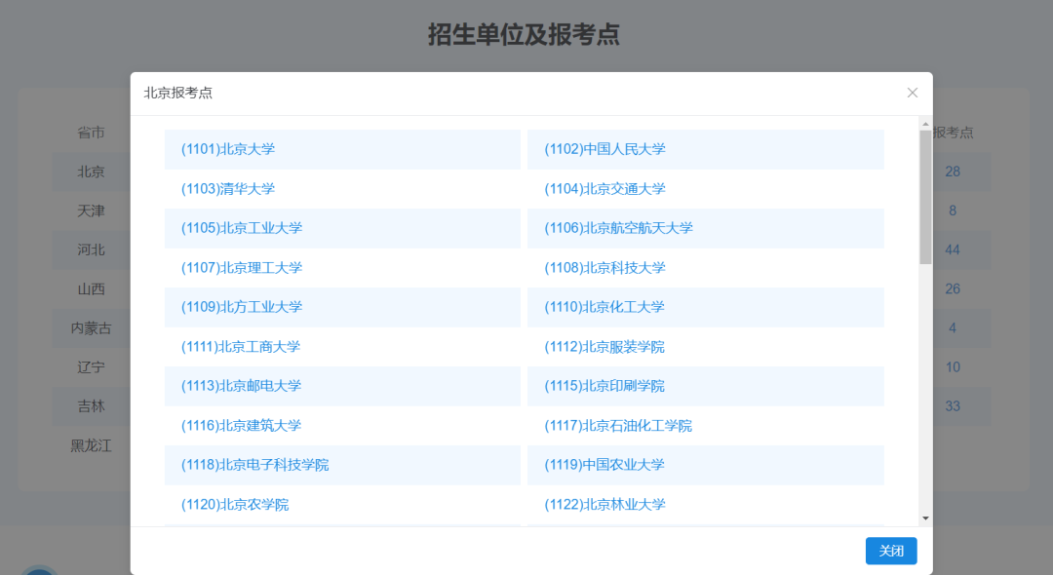
Task: Select (1122)北京林业大学
Action: (x=604, y=505)
